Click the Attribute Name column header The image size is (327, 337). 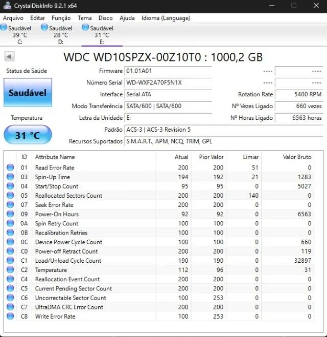tap(94, 157)
